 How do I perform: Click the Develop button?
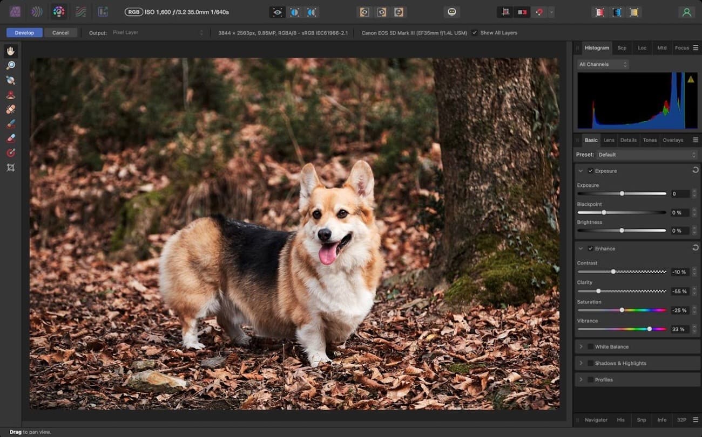(24, 33)
